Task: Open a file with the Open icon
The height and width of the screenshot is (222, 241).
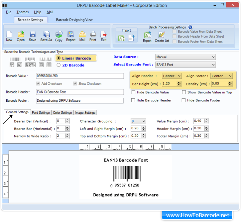Action: click(x=21, y=35)
